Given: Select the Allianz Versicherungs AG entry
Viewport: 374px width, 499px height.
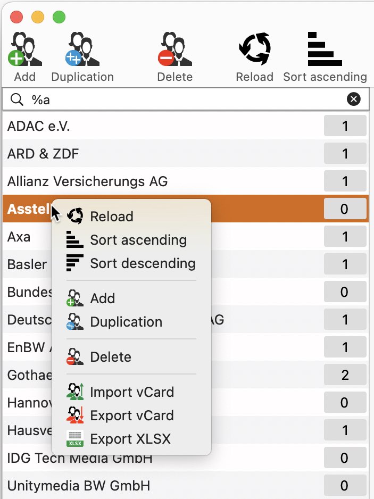Looking at the screenshot, I should click(186, 181).
